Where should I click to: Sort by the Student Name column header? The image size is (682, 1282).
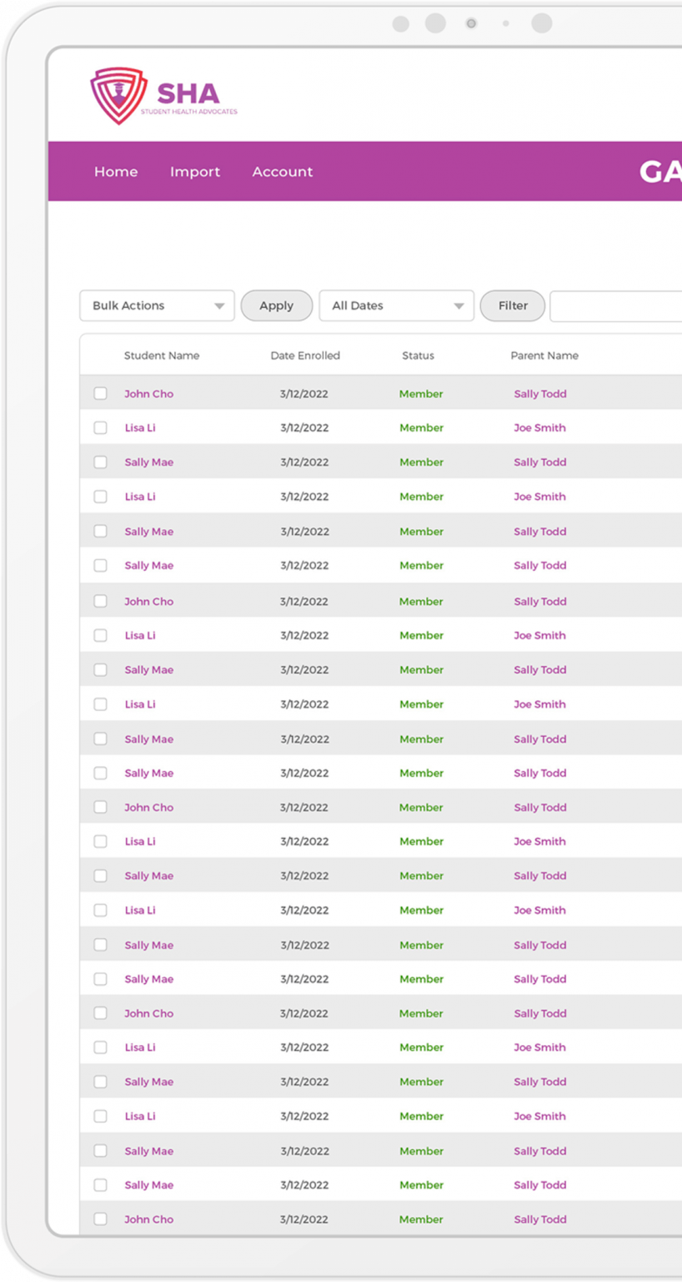162,356
